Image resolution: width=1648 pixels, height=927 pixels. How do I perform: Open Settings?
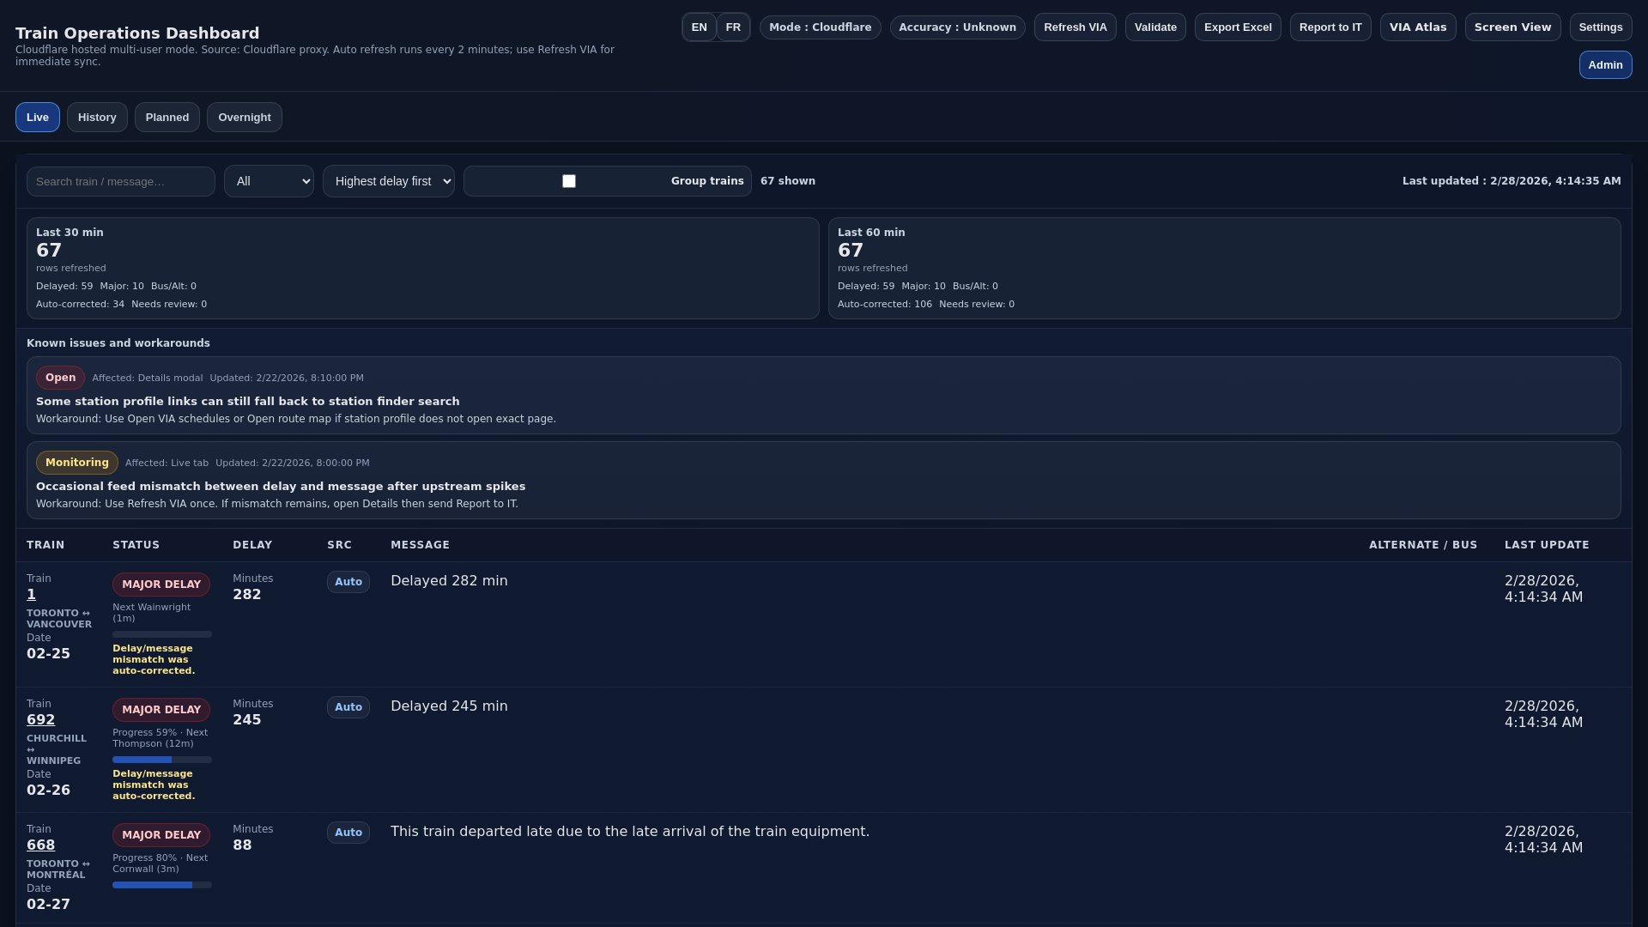tap(1601, 27)
